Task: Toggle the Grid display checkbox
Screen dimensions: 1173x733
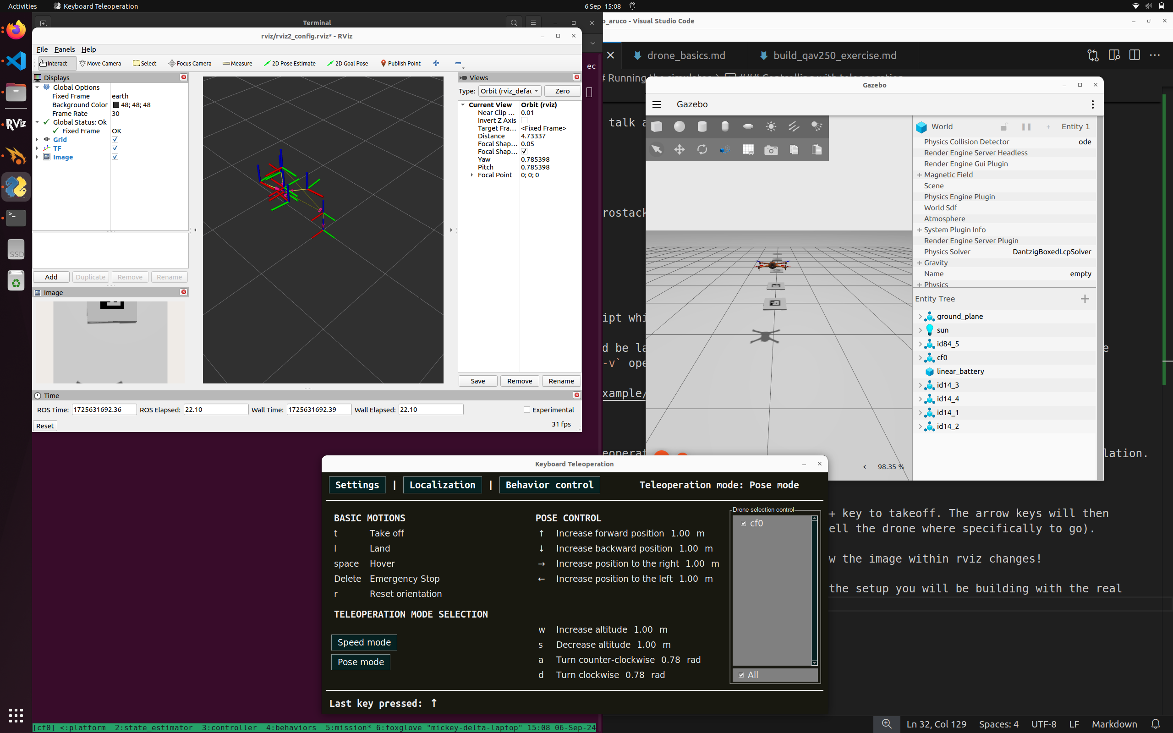Action: pos(115,140)
